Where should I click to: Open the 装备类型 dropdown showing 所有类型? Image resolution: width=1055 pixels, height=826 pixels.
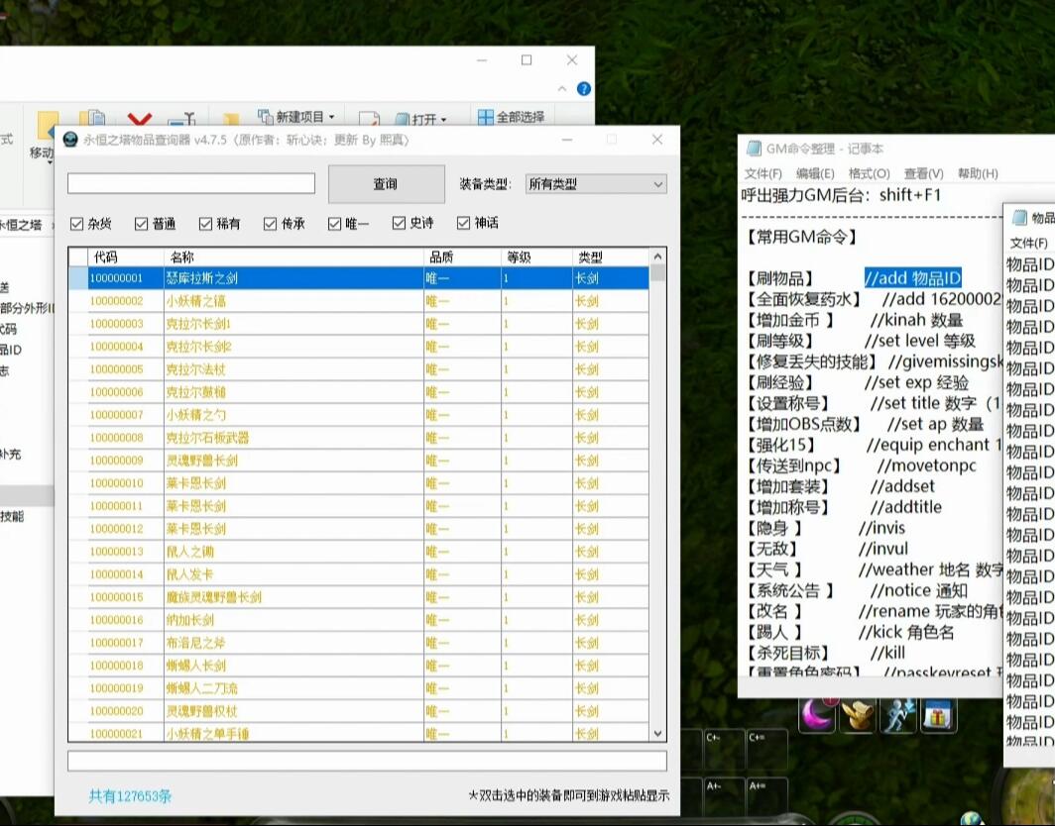point(595,184)
